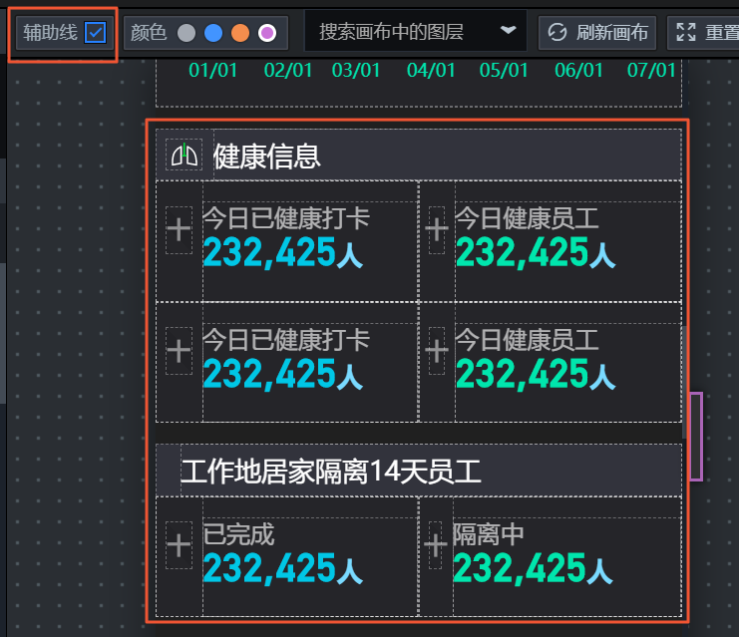
Task: Select the 健康信息 title text
Action: tap(266, 156)
